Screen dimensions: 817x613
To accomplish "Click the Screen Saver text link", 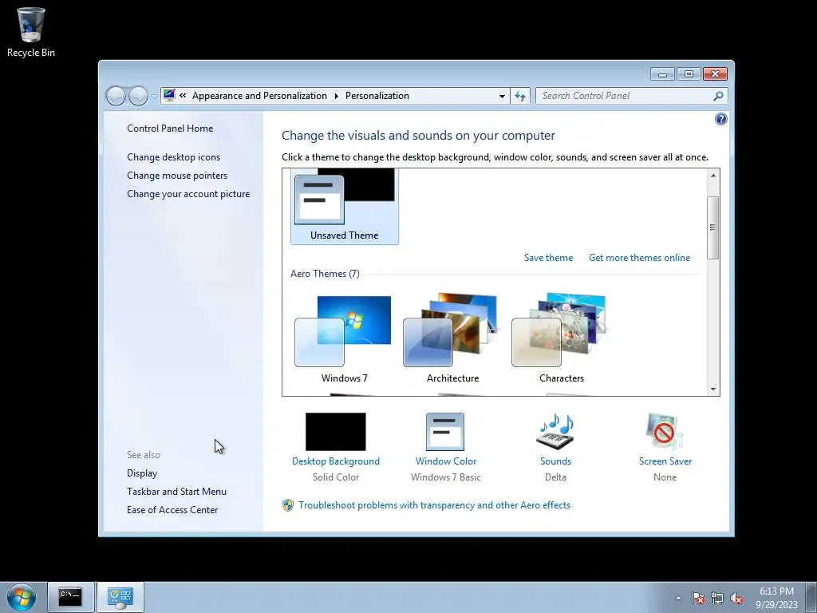I will (665, 461).
